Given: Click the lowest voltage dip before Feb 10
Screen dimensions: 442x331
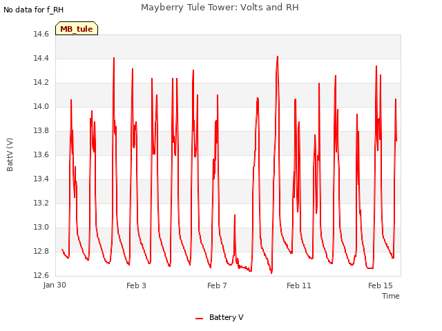Looking at the screenshot, I should tap(271, 273).
